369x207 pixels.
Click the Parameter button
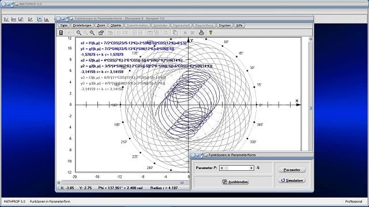tap(292, 170)
